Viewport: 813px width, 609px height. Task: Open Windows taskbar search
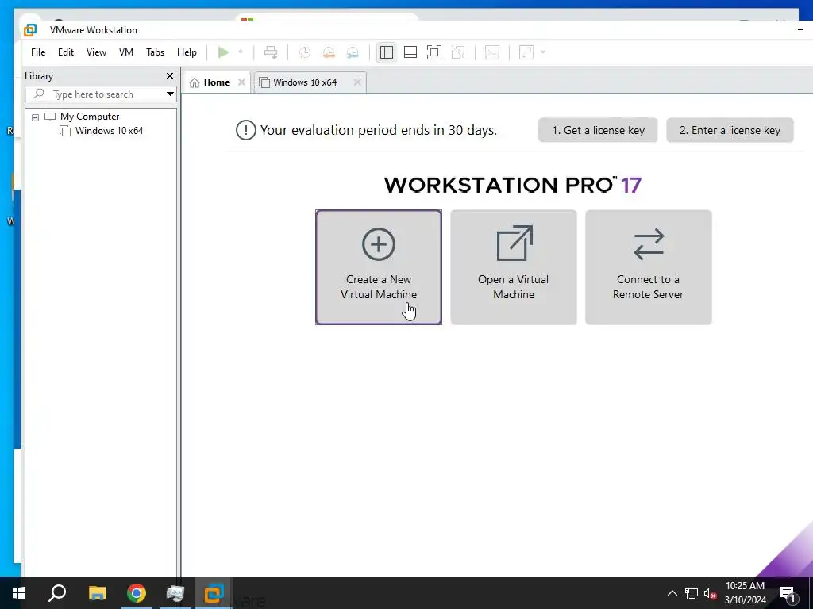pos(57,593)
